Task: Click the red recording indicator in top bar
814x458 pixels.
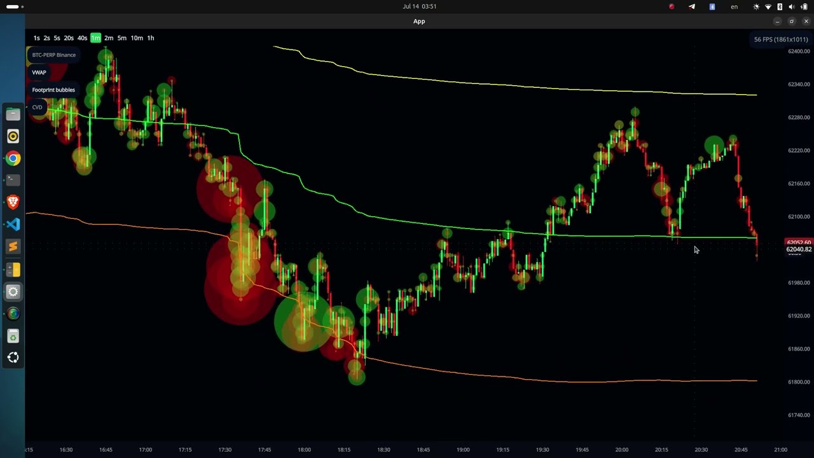Action: (x=672, y=6)
